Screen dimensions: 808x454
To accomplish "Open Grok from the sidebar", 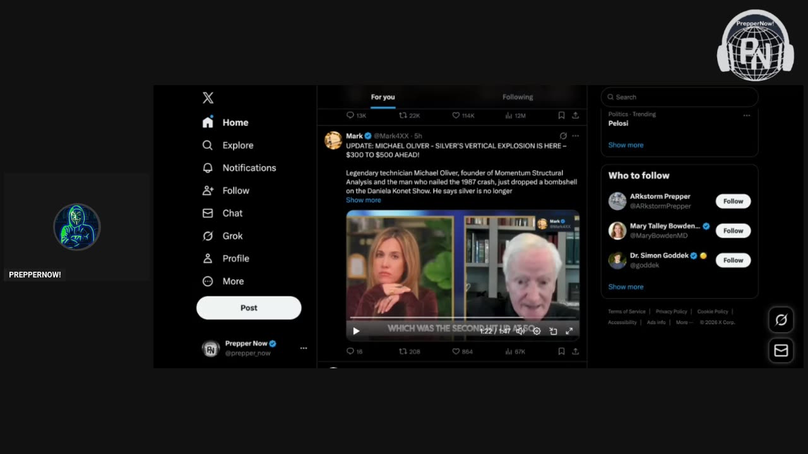I will (222, 236).
